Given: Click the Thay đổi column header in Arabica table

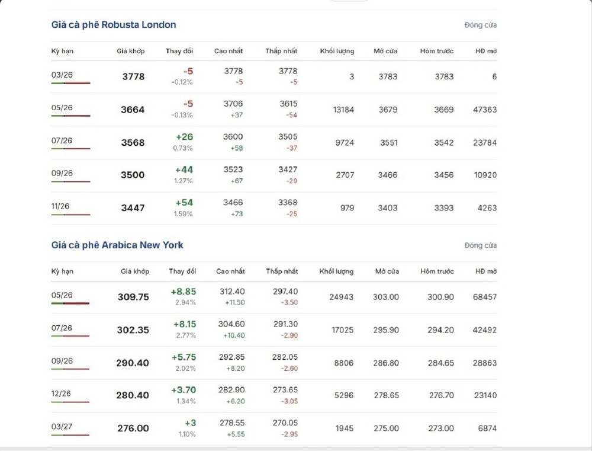Looking at the screenshot, I should click(x=182, y=271).
